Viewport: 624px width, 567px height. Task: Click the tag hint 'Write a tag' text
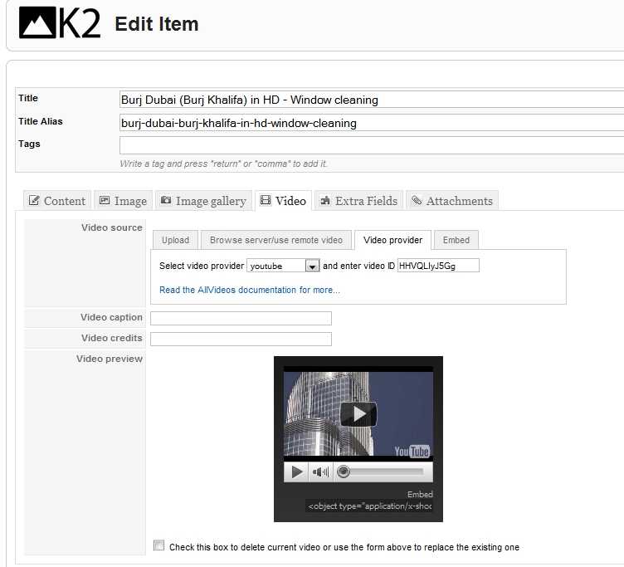point(223,164)
